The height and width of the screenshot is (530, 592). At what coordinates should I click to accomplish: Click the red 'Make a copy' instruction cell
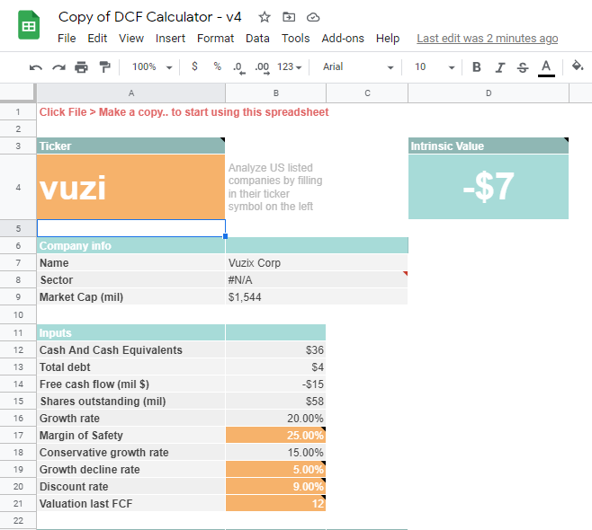tap(184, 112)
